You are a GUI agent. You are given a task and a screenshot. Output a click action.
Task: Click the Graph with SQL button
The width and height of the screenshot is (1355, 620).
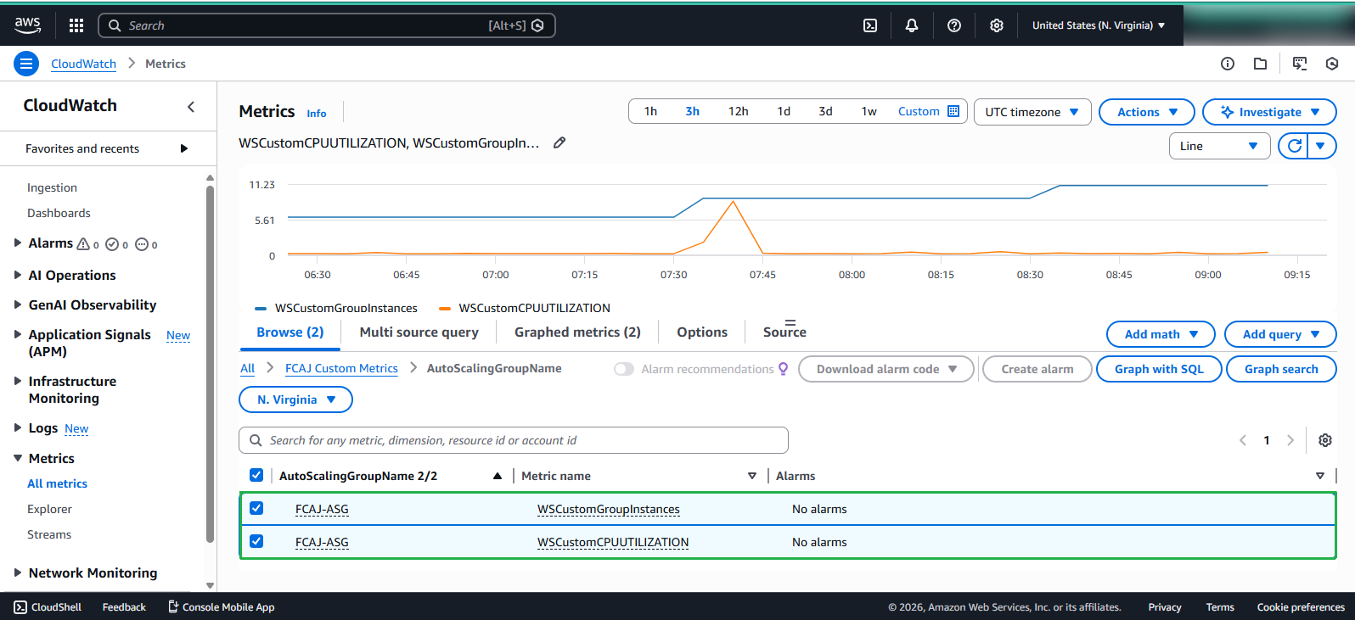click(x=1159, y=369)
